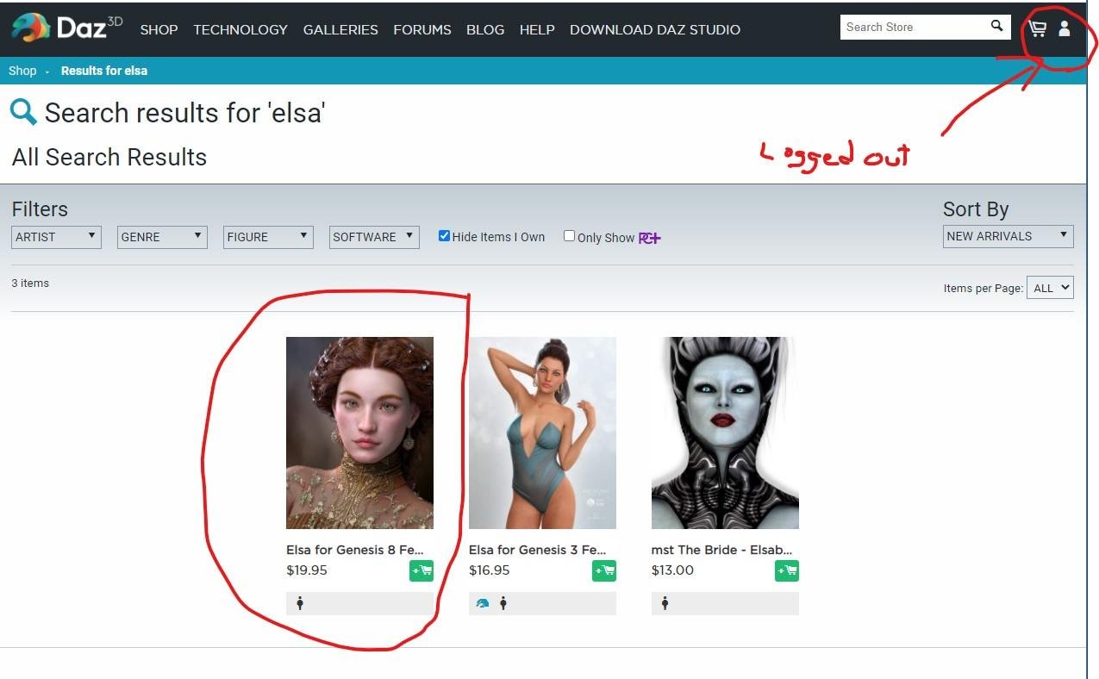Enable Only Show PC+ checkbox

point(569,236)
